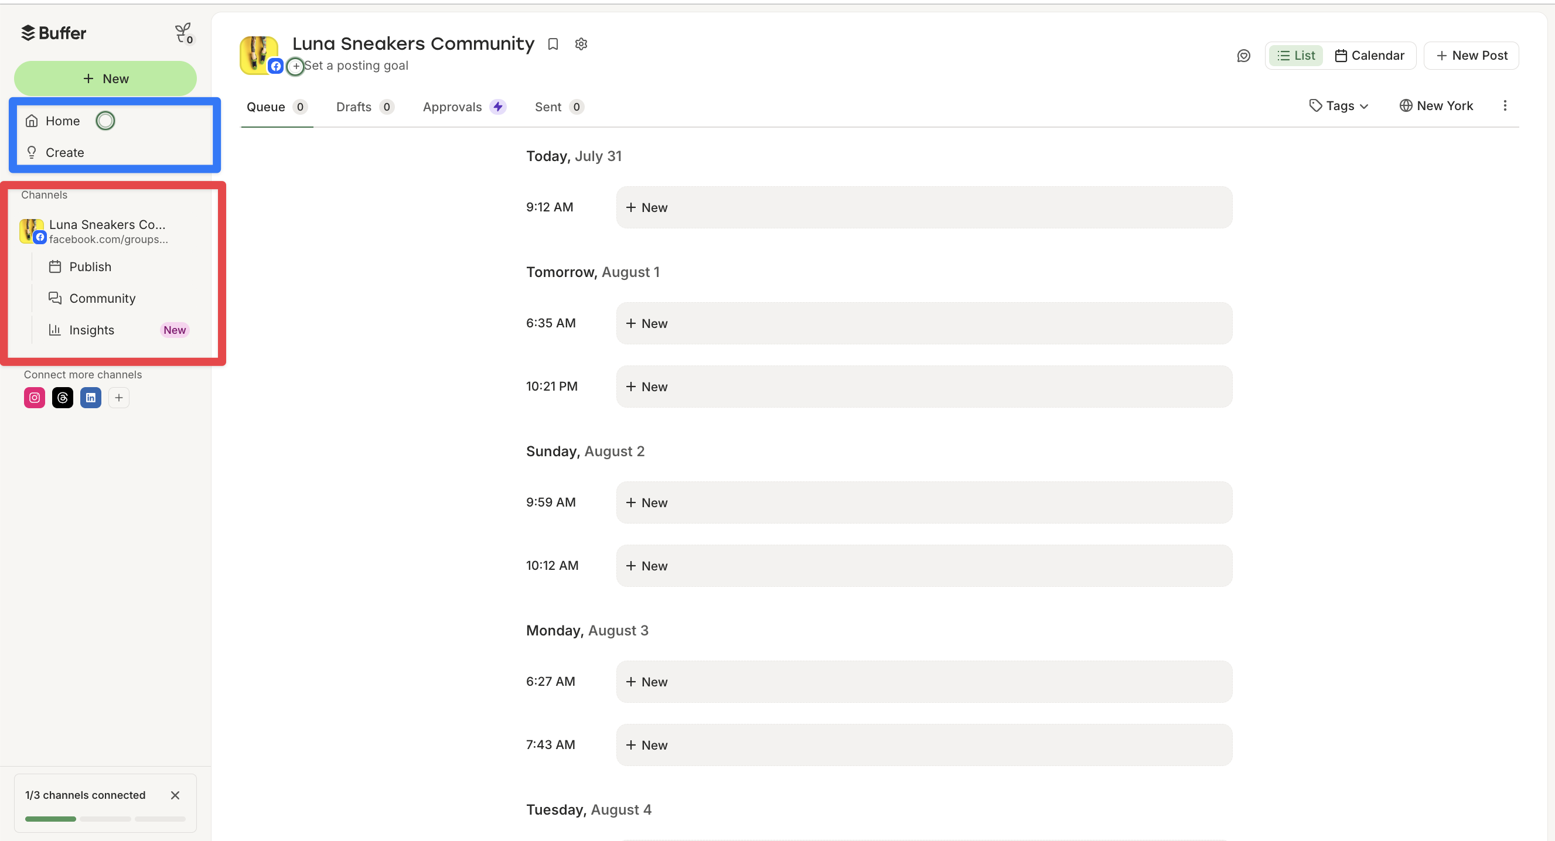Image resolution: width=1555 pixels, height=841 pixels.
Task: Click the Buffer logo
Action: pyautogui.click(x=54, y=33)
